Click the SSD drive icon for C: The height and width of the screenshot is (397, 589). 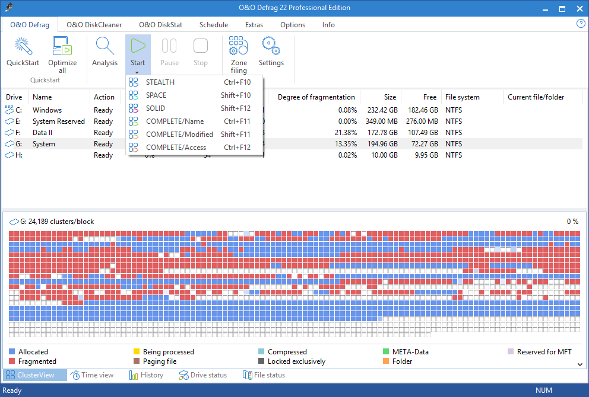pos(9,110)
